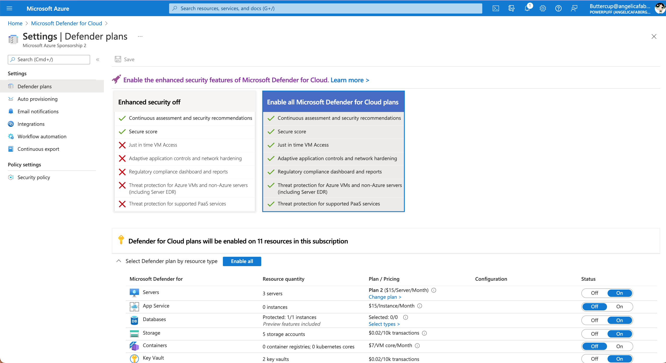
Task: Open the more options ellipsis by title
Action: point(140,36)
